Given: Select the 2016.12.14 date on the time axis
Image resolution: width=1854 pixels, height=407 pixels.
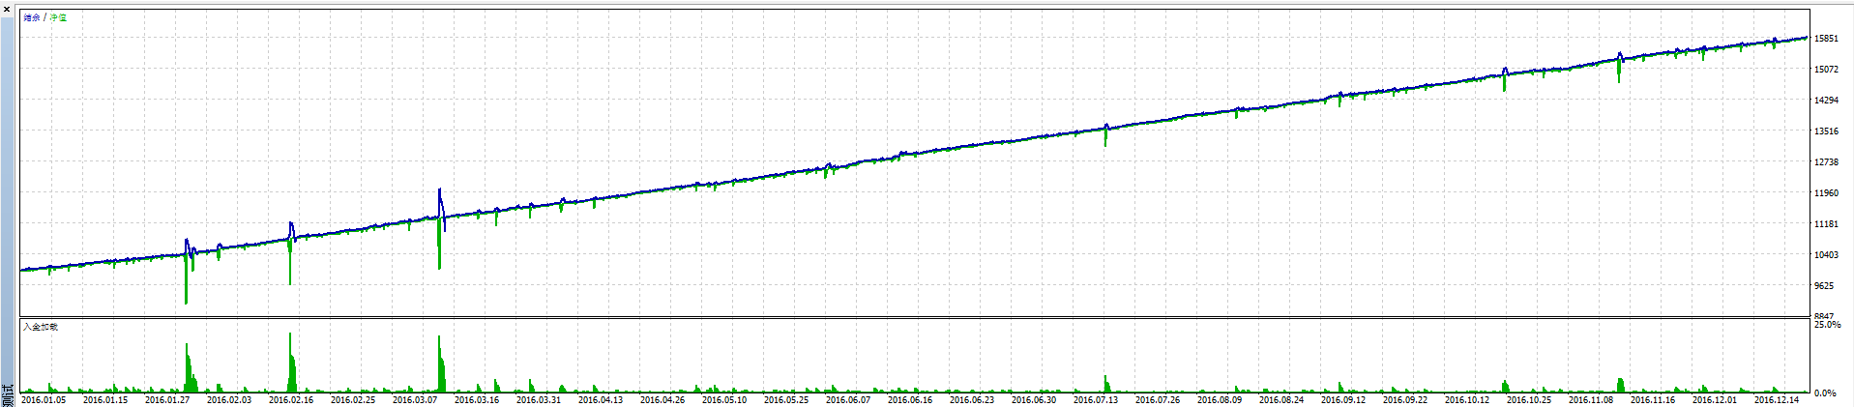Looking at the screenshot, I should pyautogui.click(x=1777, y=400).
